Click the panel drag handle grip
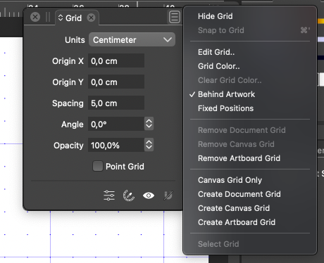The width and height of the screenshot is (324, 263). click(x=48, y=17)
